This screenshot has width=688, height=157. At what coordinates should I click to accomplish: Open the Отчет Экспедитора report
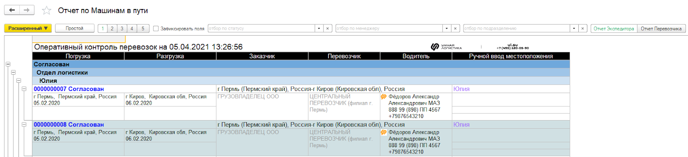click(x=614, y=28)
